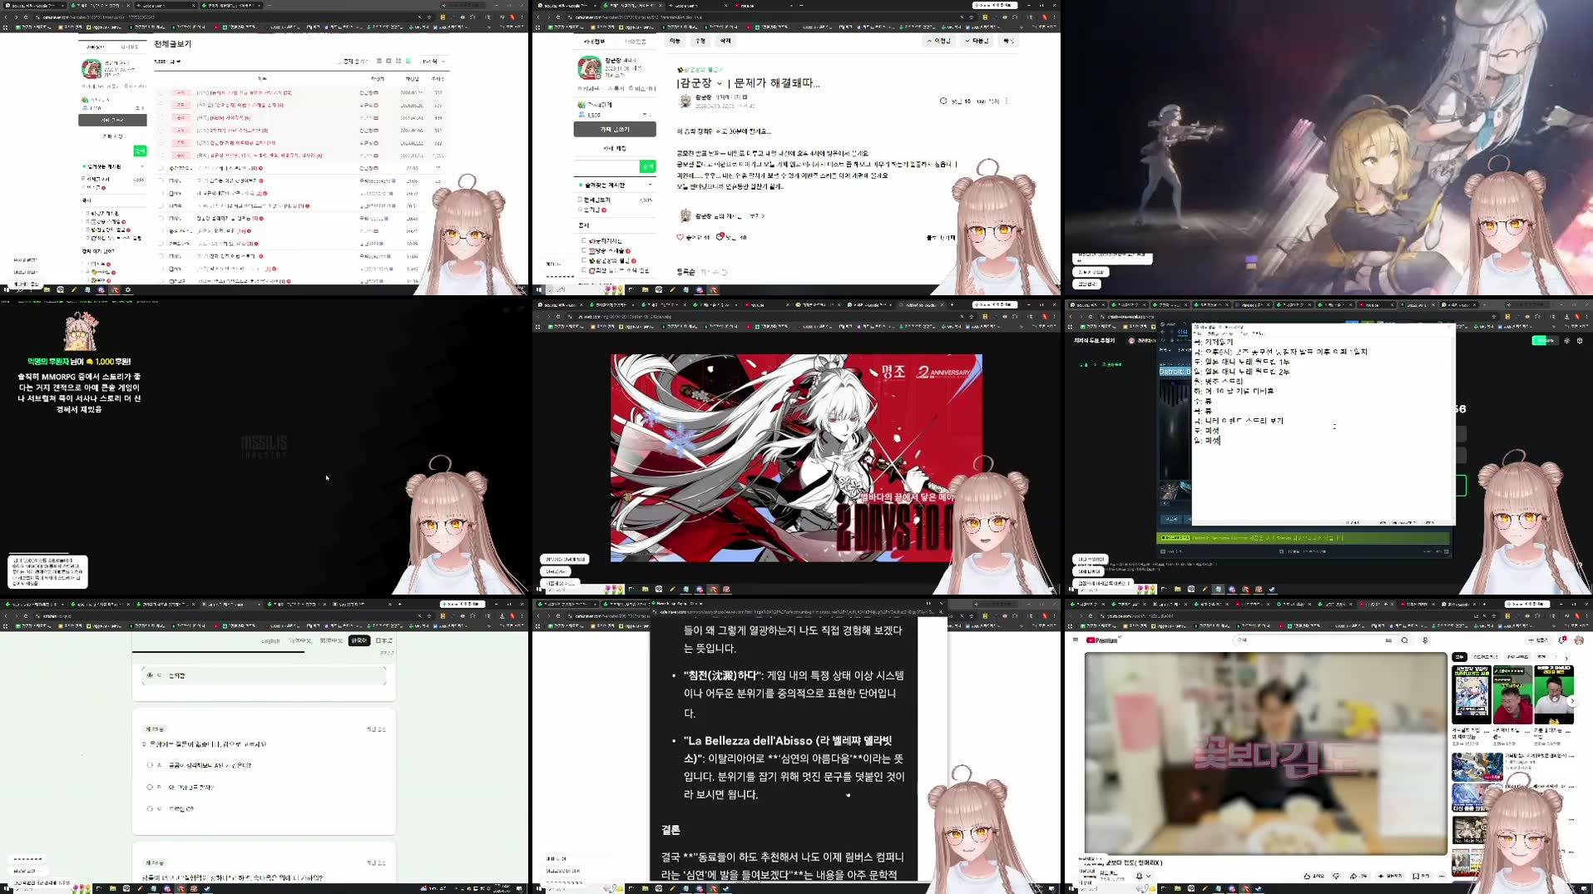Viewport: 1593px width, 894px height.
Task: Open the post's vertical three-dot options menu
Action: coord(1007,101)
